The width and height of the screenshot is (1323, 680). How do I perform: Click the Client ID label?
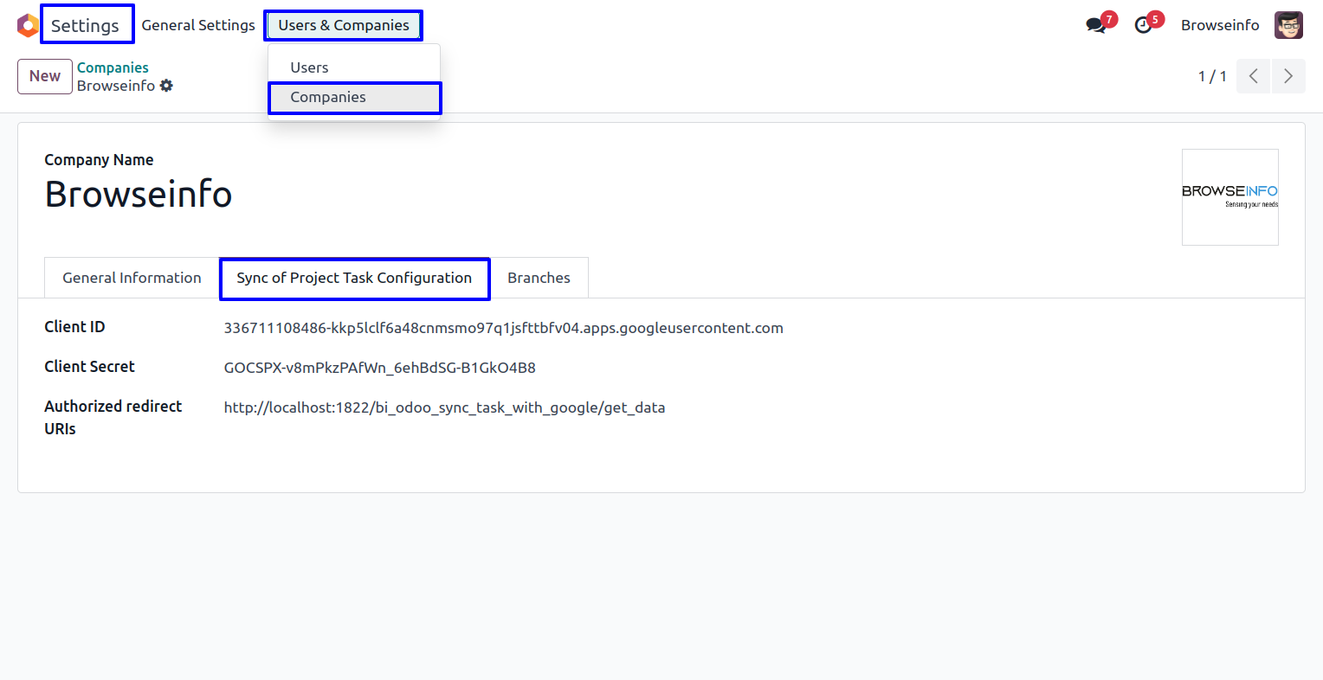74,327
